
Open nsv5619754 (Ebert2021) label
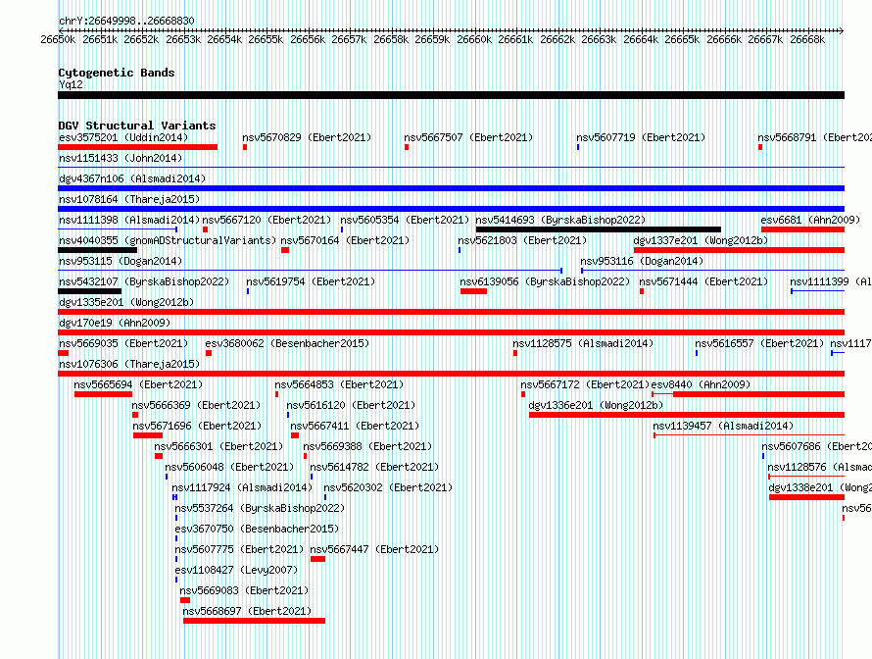[x=311, y=281]
